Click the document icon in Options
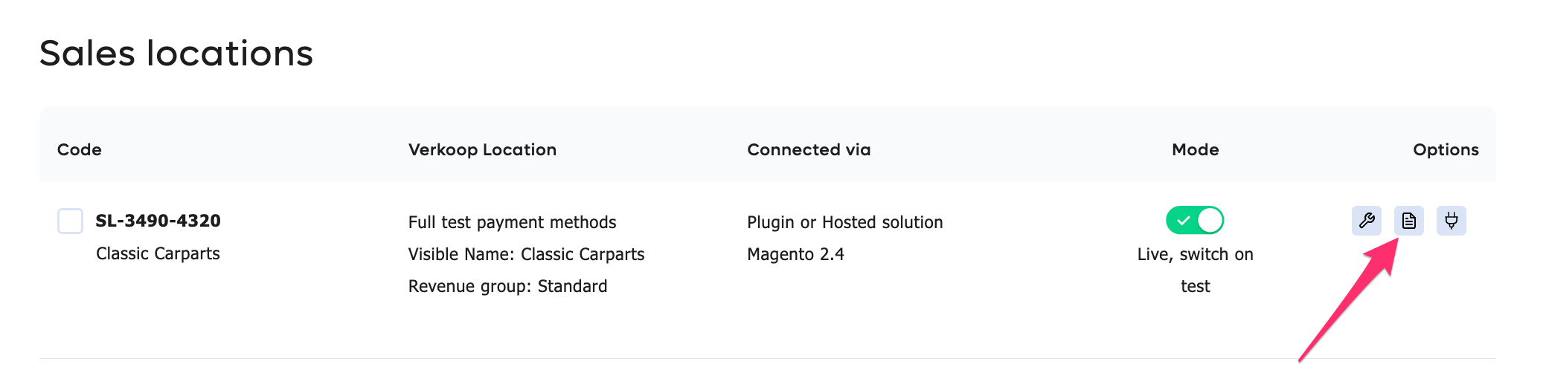 (1408, 221)
